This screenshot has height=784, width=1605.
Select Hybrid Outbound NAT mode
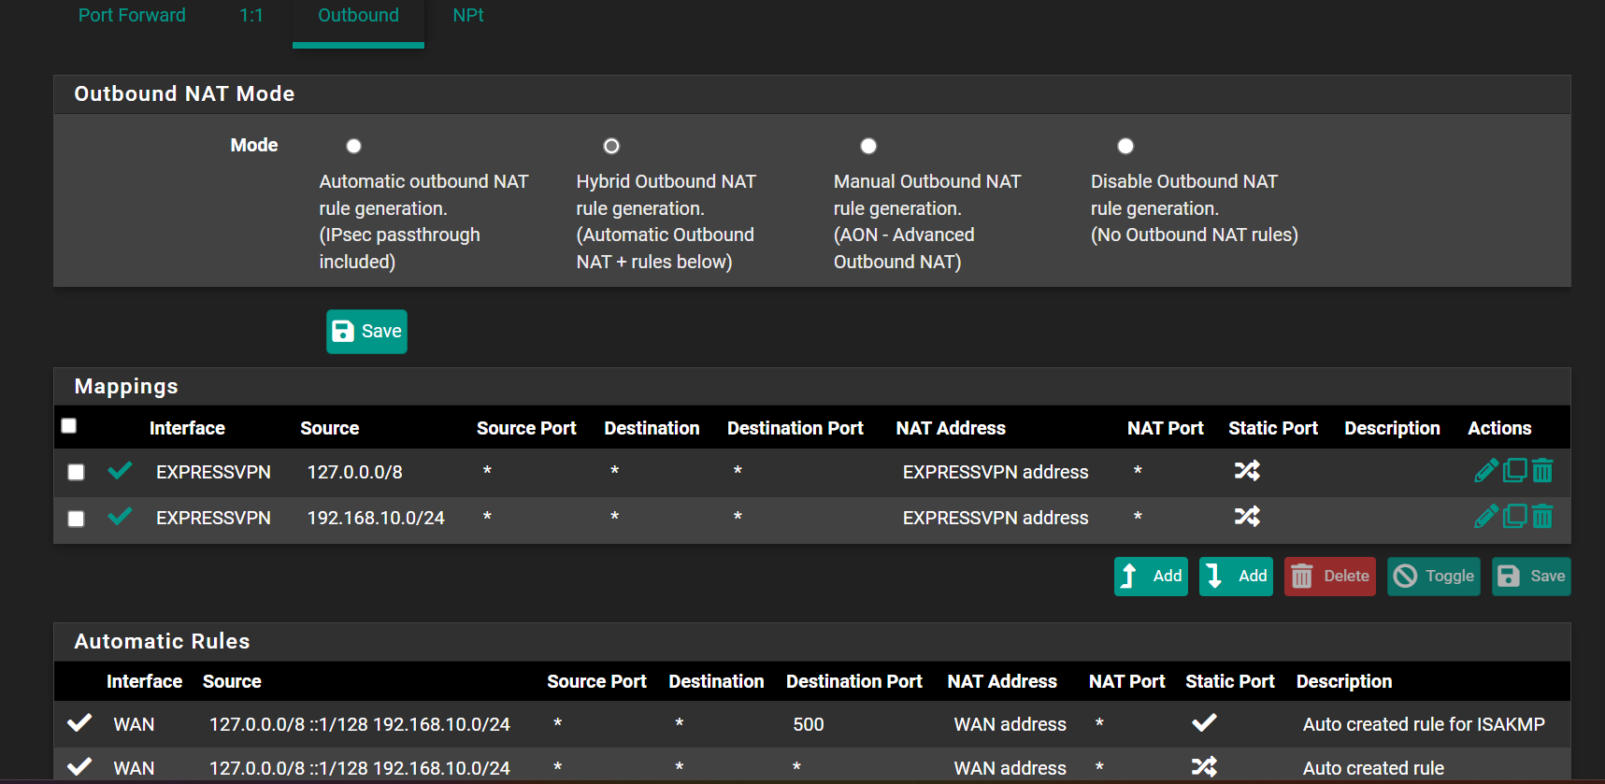pos(611,146)
